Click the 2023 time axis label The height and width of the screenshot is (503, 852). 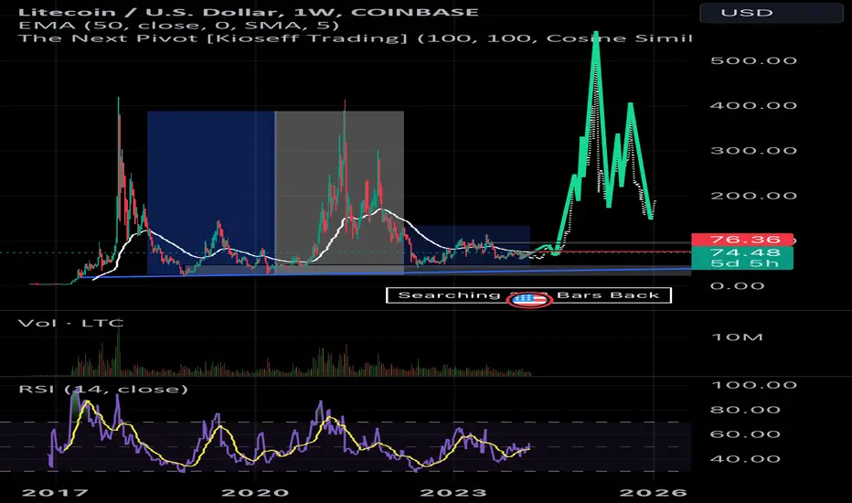click(453, 493)
